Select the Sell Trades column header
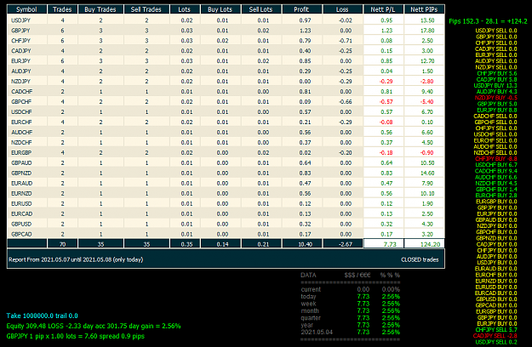 click(x=146, y=9)
